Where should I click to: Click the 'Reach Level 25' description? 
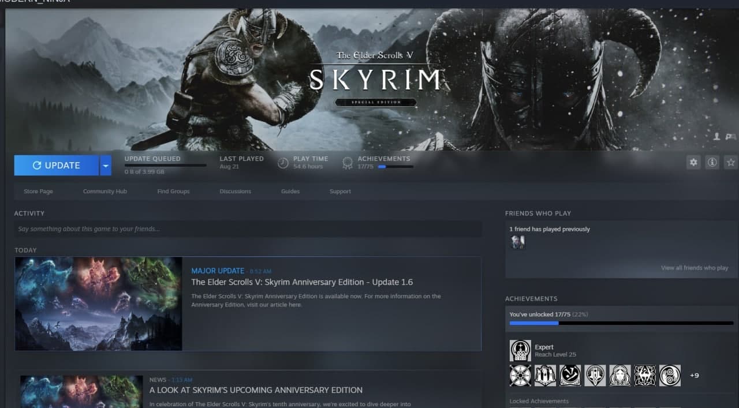pyautogui.click(x=555, y=354)
